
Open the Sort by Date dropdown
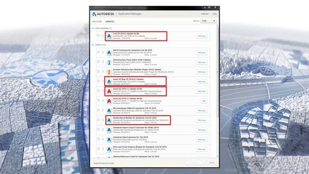[x=208, y=21]
